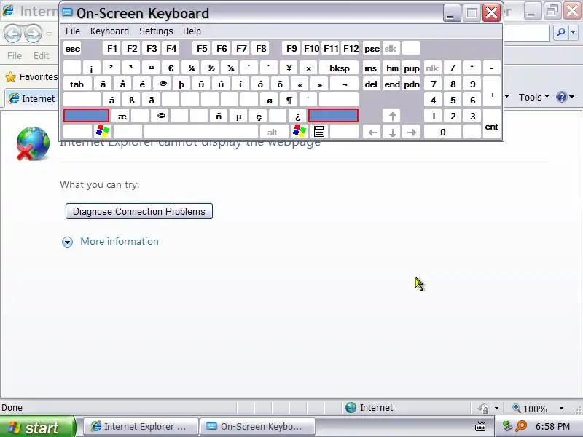Toggle the highlighted left shift key
The height and width of the screenshot is (437, 583).
tap(86, 116)
